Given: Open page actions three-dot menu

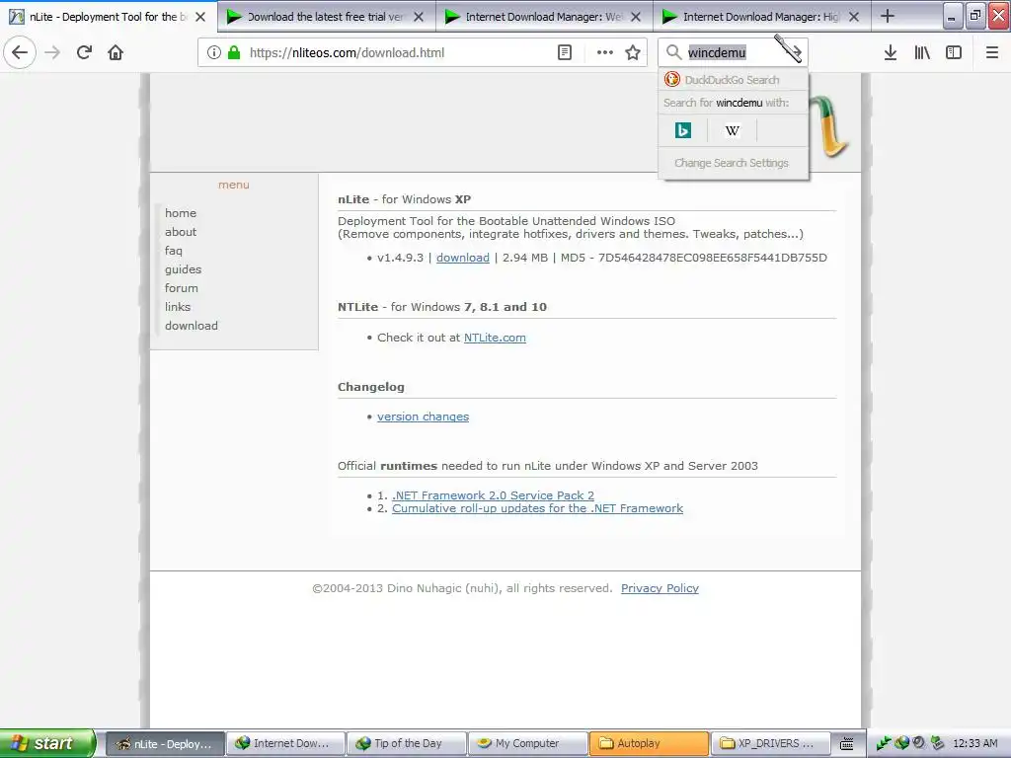Looking at the screenshot, I should 605,52.
